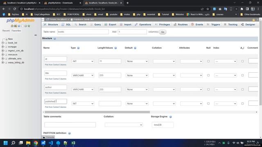Open Attributes dropdown for title column
Screen dimensions: 262x147
[x=191, y=75]
